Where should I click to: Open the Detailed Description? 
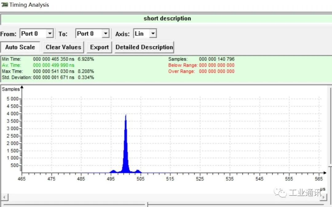coord(144,47)
